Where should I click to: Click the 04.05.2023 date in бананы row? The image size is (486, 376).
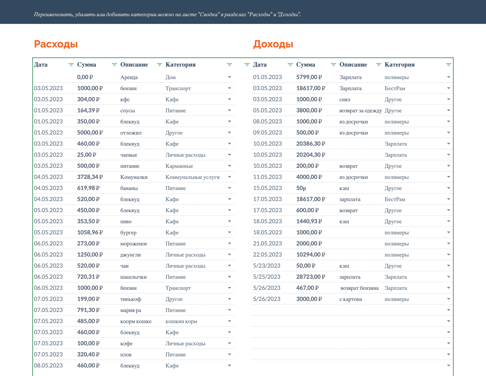pyautogui.click(x=48, y=188)
